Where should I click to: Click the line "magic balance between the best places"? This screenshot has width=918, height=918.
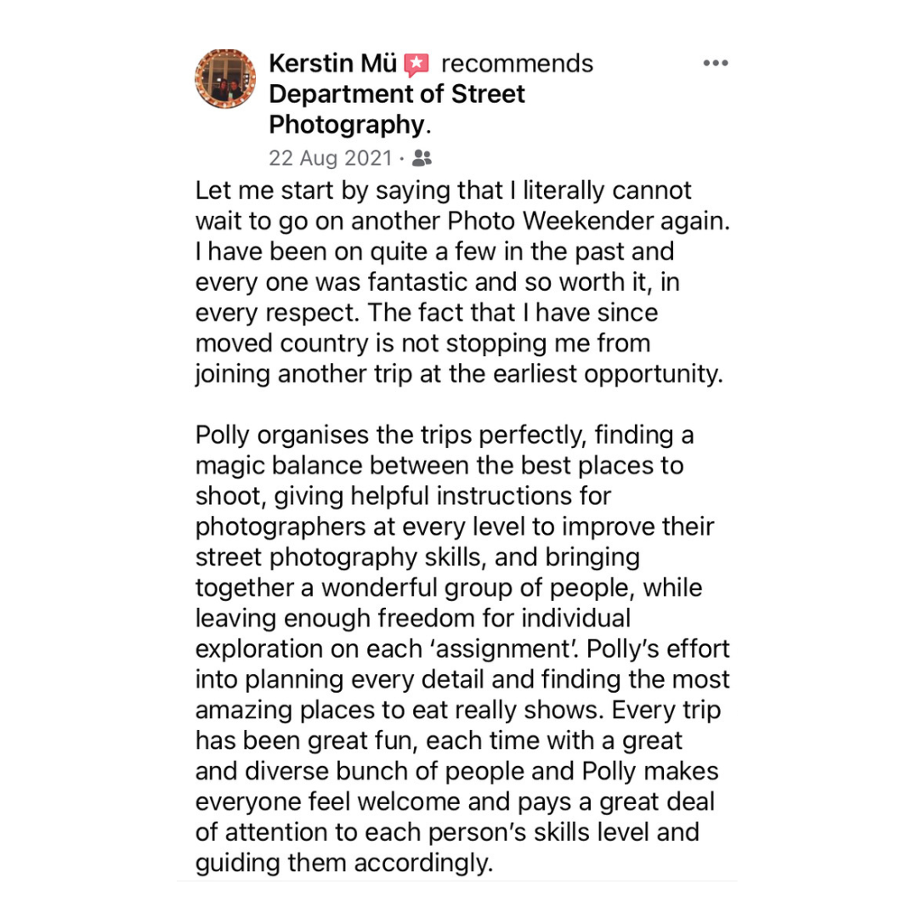coord(439,466)
